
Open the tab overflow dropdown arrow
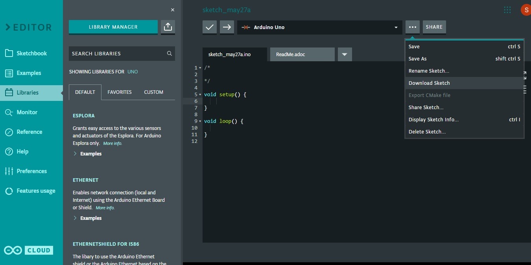345,54
